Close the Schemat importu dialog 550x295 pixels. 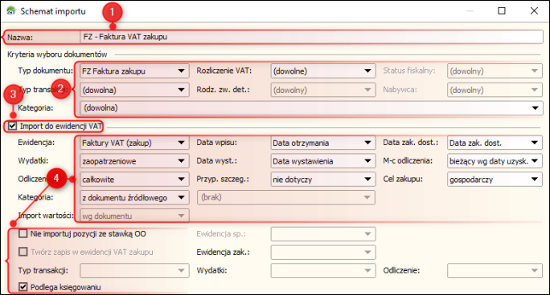click(534, 11)
